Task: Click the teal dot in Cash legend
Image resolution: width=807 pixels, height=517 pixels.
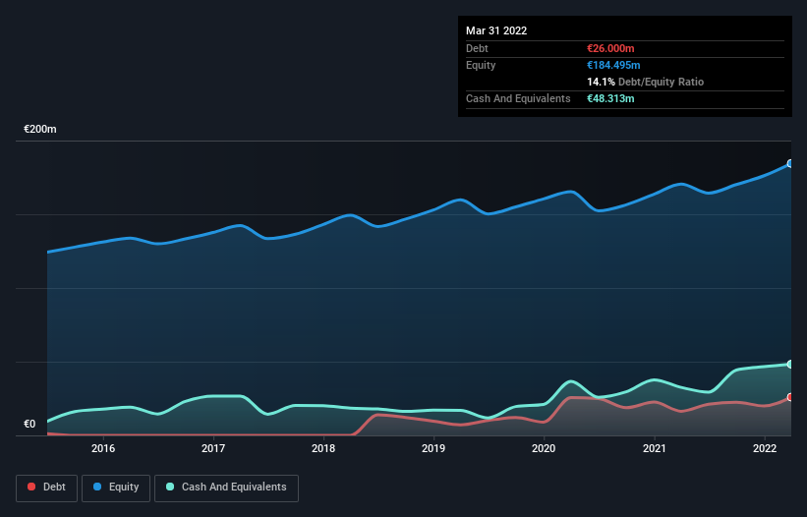Action: pyautogui.click(x=170, y=487)
